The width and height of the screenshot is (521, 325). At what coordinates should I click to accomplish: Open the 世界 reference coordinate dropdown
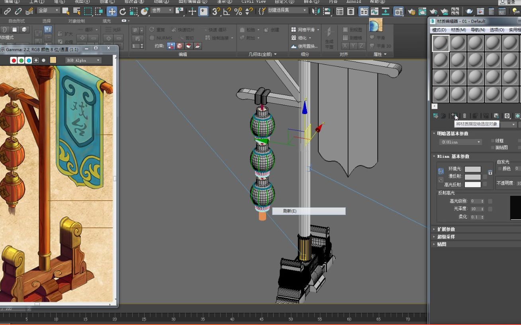(162, 11)
